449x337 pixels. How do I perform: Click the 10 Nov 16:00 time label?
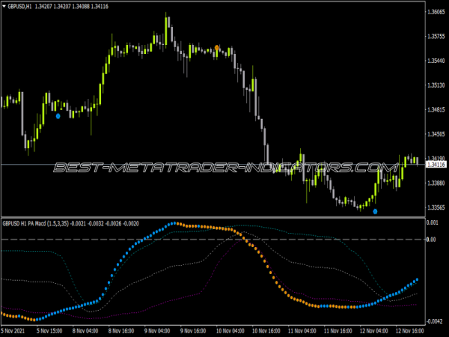266,331
